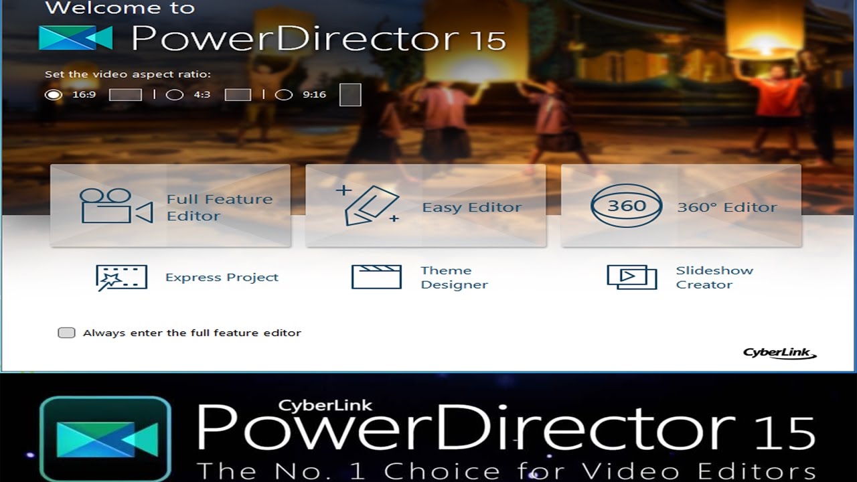Launch the Easy Editor
This screenshot has height=482, width=857.
click(x=426, y=206)
